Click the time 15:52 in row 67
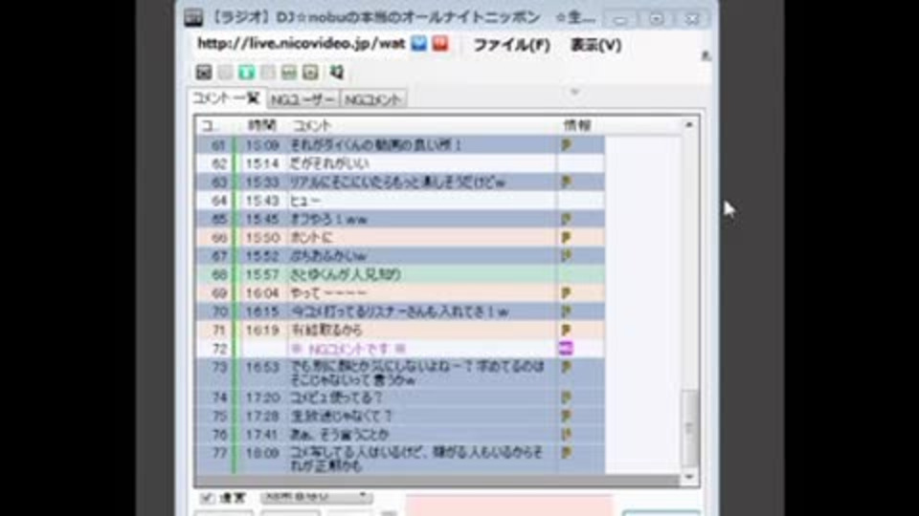 pyautogui.click(x=262, y=256)
